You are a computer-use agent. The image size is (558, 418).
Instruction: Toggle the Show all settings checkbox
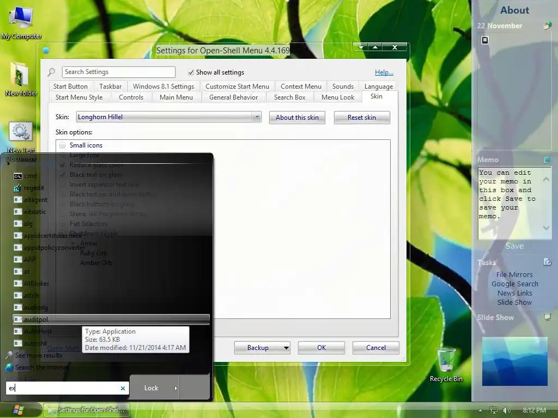(x=191, y=72)
